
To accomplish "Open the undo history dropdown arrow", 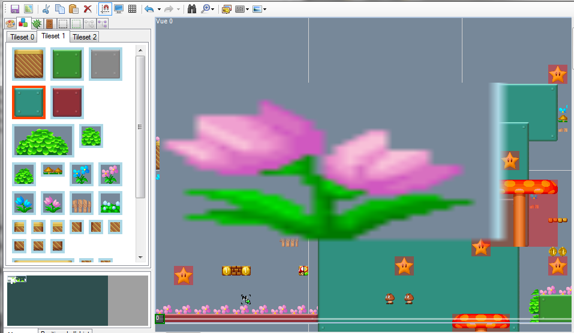I will click(159, 9).
